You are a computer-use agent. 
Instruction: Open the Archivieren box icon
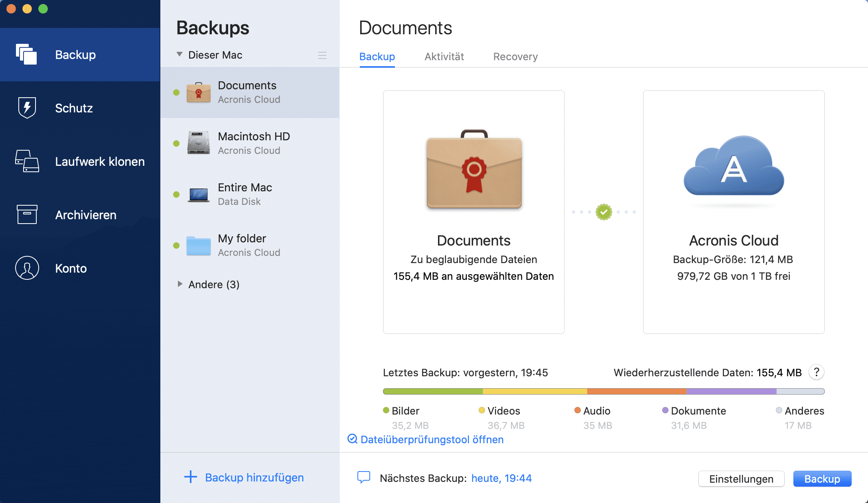coord(27,214)
